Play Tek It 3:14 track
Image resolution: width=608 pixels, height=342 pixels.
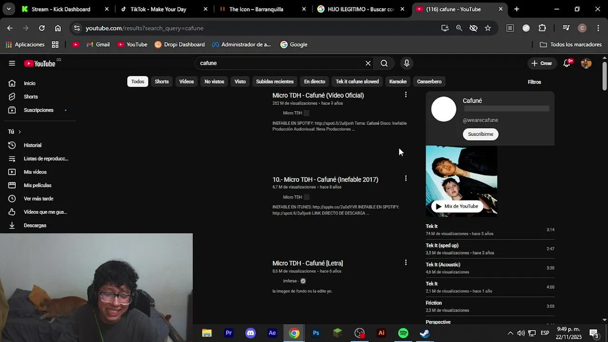[490, 230]
